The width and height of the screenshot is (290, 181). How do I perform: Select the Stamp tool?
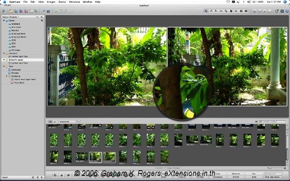pyautogui.click(x=246, y=11)
